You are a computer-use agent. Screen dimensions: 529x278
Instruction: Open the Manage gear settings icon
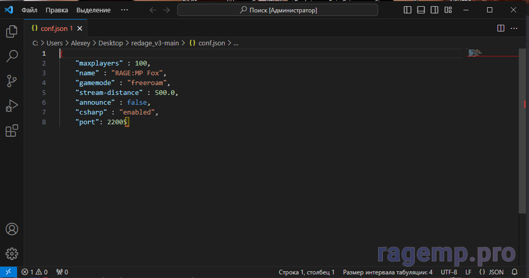pos(11,254)
